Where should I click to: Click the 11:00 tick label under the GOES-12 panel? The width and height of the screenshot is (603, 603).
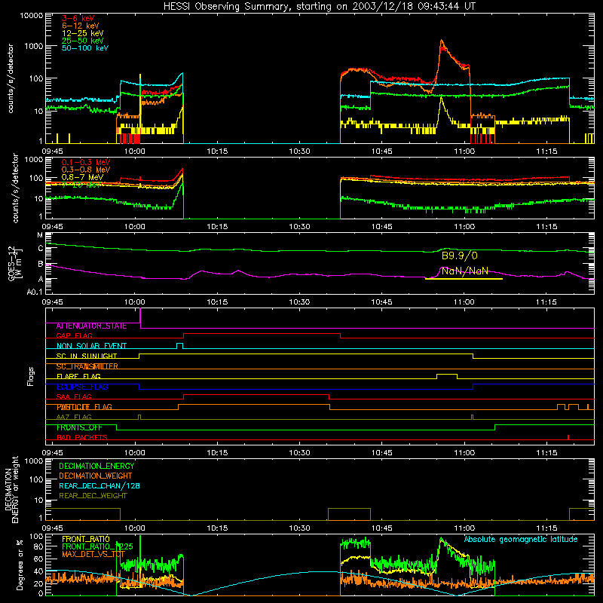[464, 302]
